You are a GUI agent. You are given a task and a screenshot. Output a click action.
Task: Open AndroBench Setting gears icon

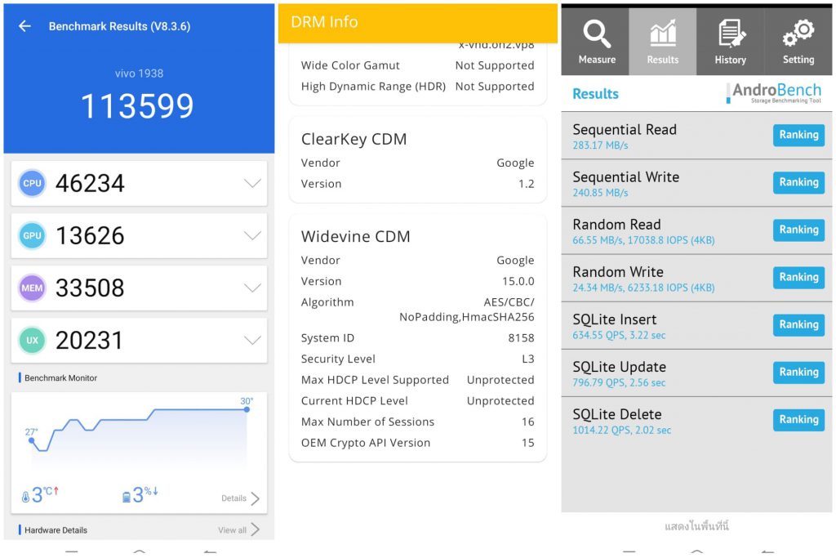pos(798,33)
